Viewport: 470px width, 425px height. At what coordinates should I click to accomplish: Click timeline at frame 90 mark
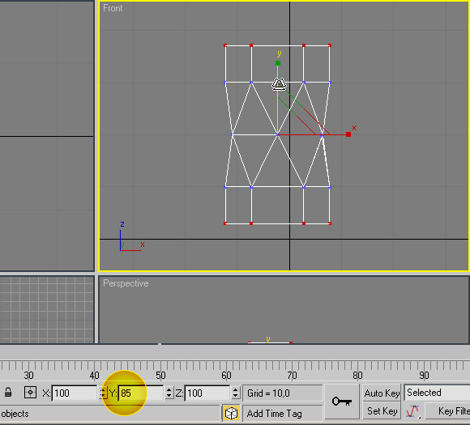[x=424, y=376]
